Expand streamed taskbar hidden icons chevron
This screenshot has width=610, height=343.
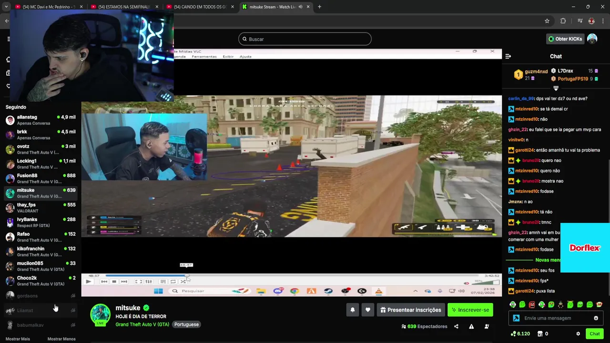415,291
